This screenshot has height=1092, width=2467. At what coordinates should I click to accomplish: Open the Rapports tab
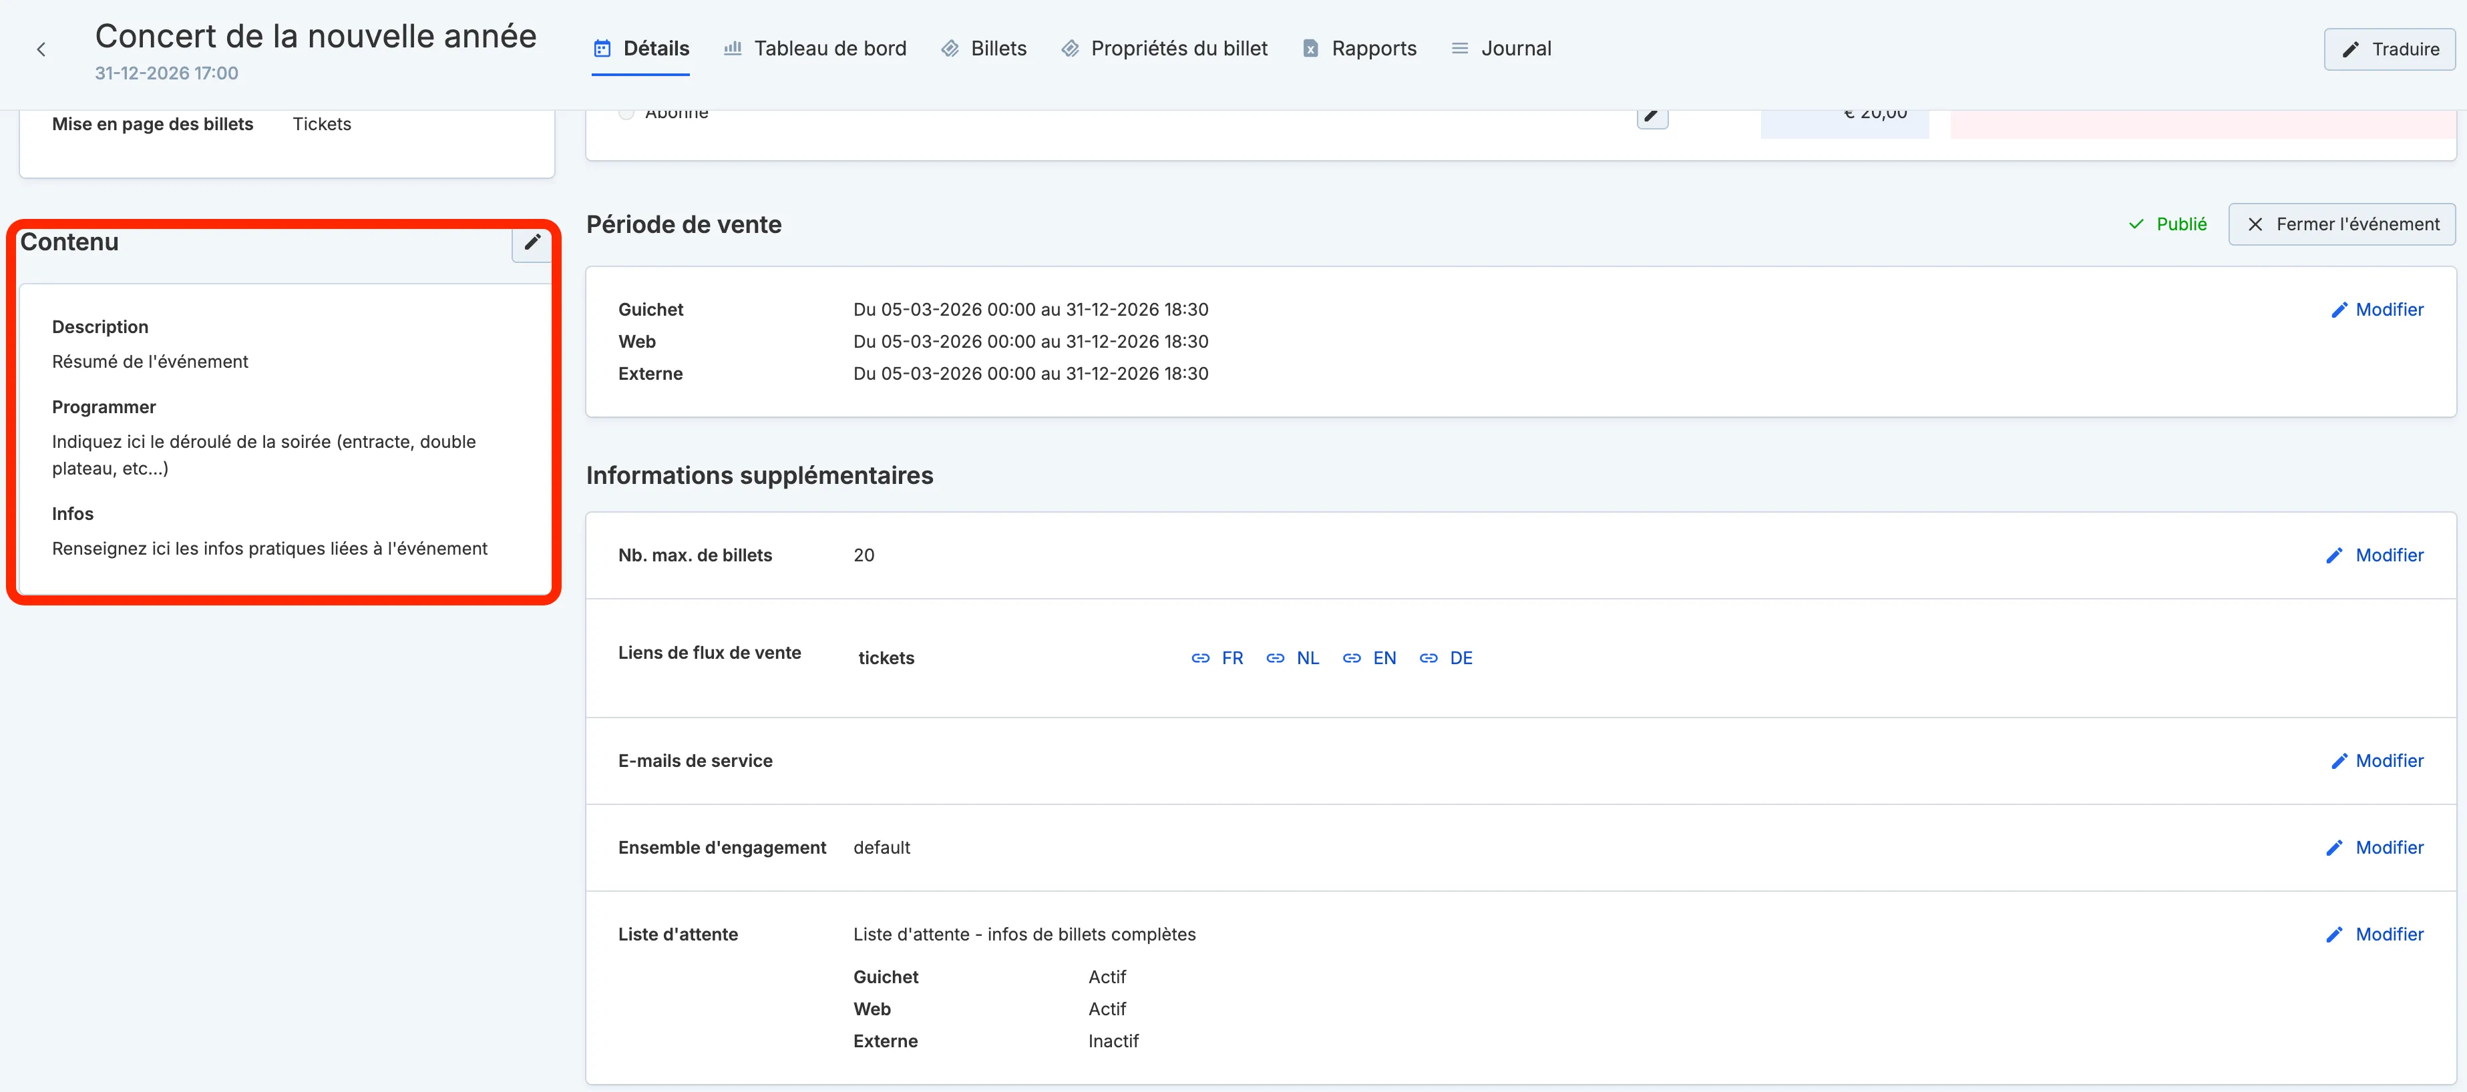coord(1359,49)
